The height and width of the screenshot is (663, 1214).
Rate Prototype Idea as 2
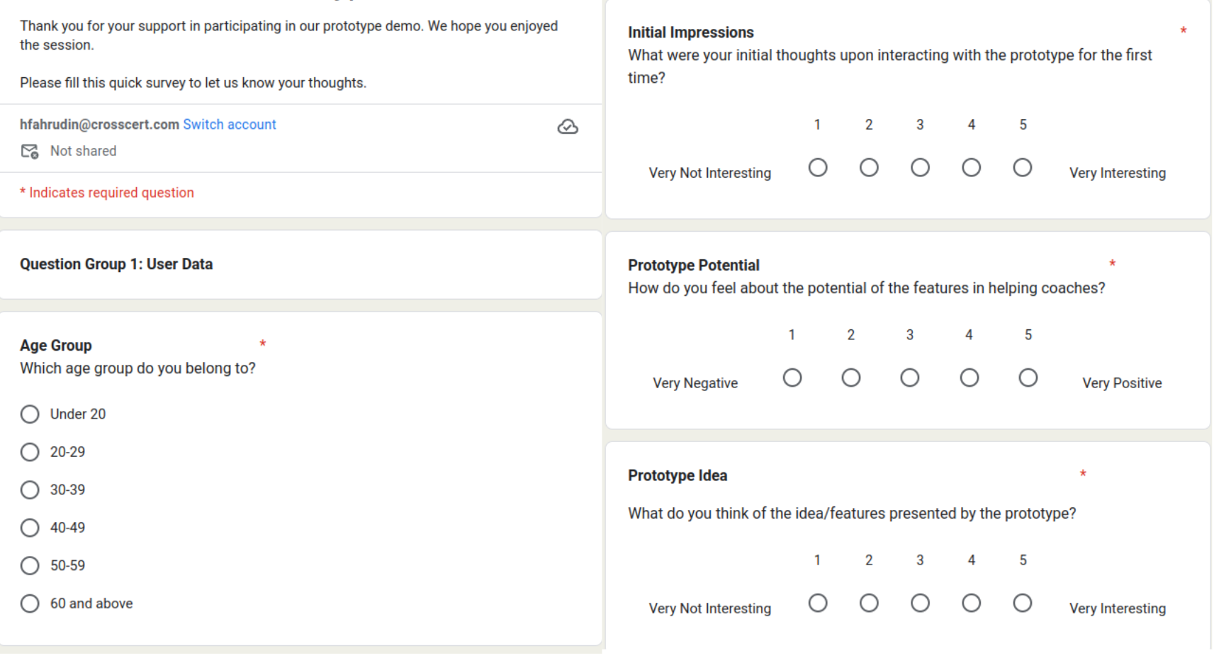[x=869, y=603]
